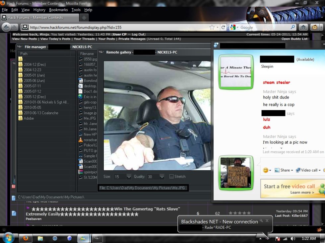Open the emoticon picker in the chat window
Screen dimensions: 325x243
pyautogui.click(x=265, y=170)
